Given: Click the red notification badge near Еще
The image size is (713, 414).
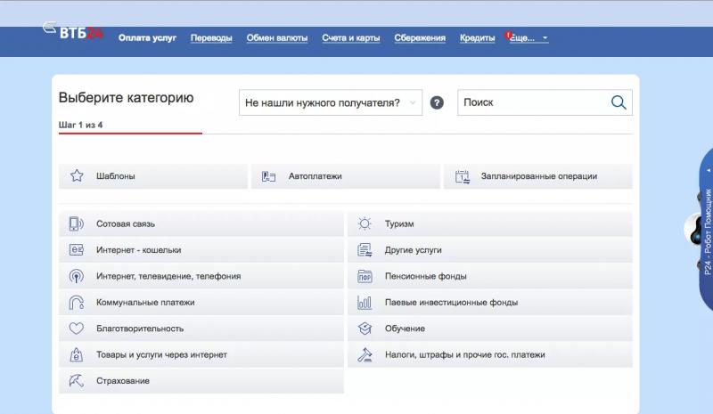Looking at the screenshot, I should point(508,35).
